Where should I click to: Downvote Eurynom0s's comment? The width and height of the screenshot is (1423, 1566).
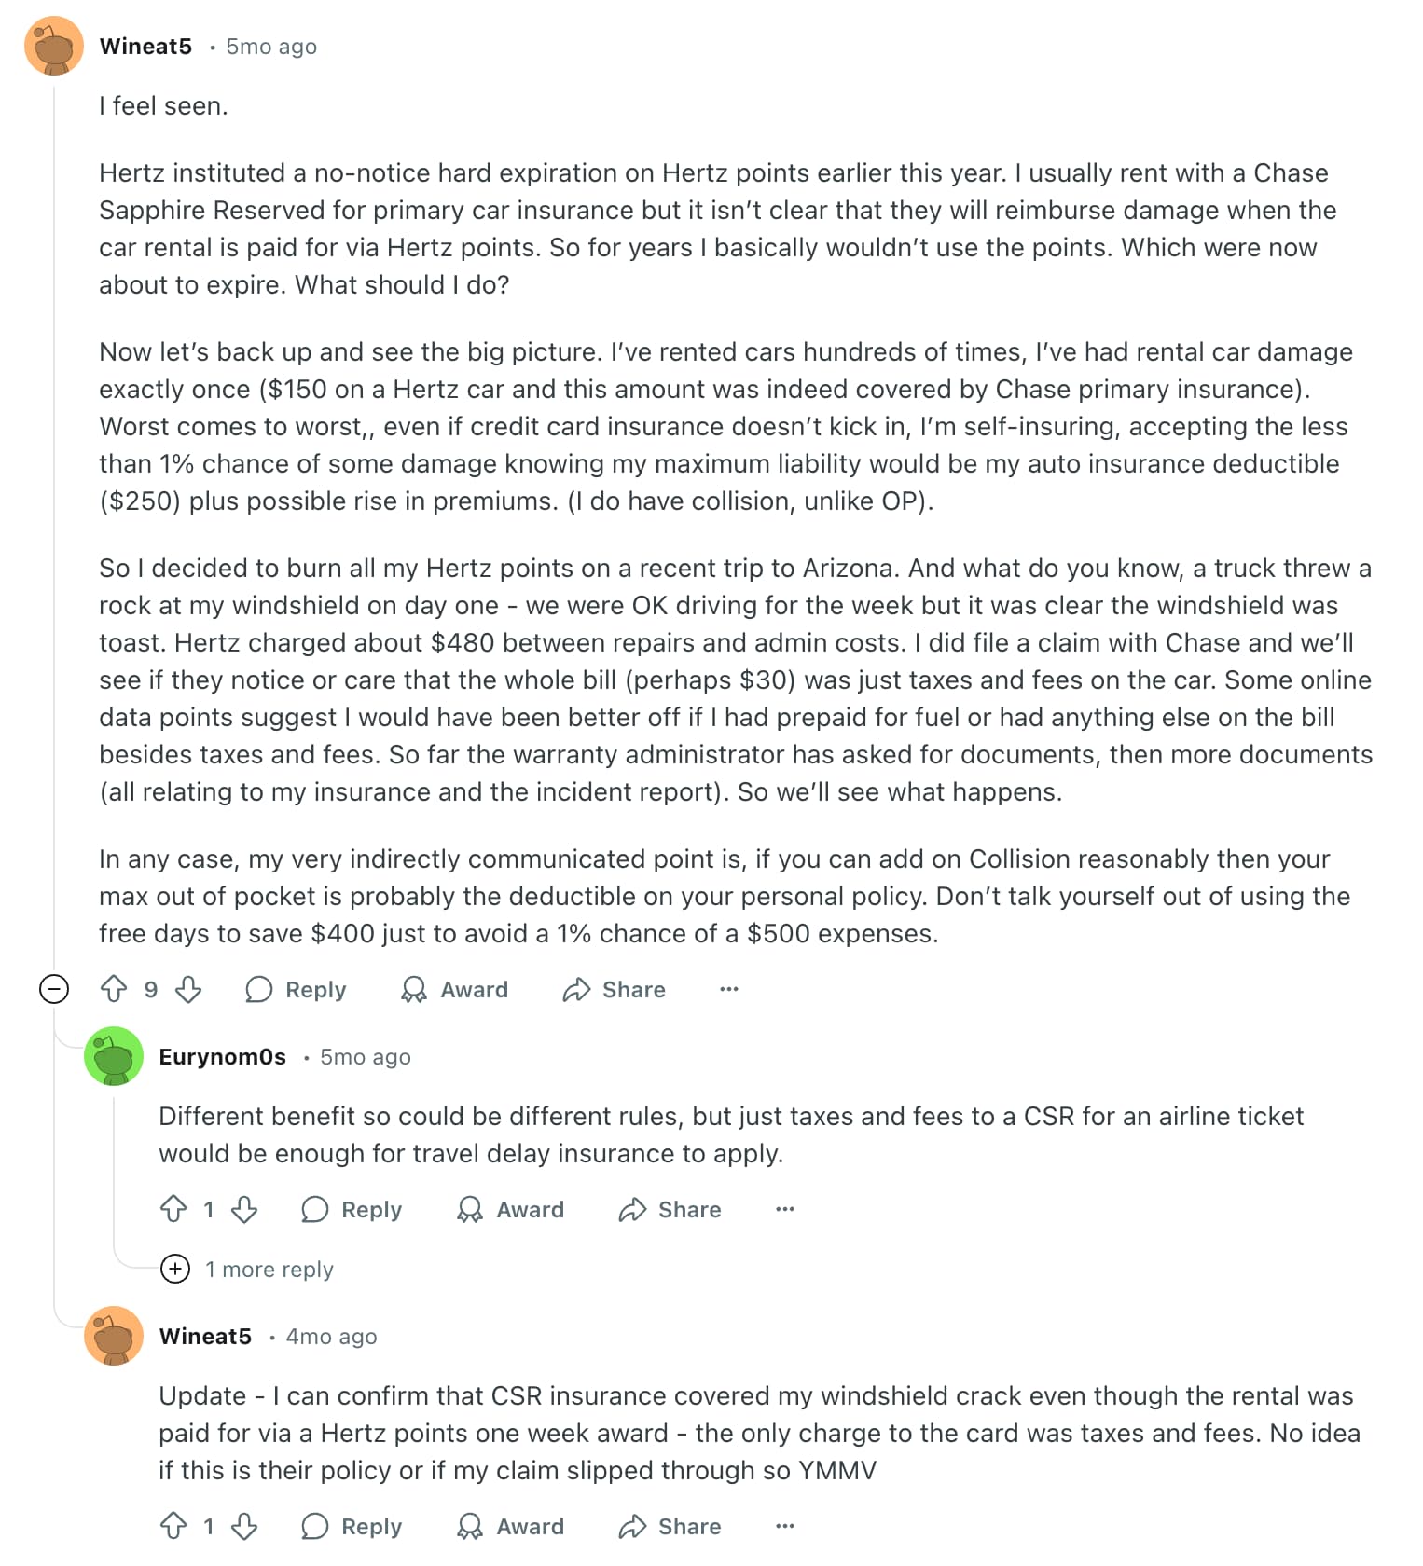pyautogui.click(x=244, y=1209)
